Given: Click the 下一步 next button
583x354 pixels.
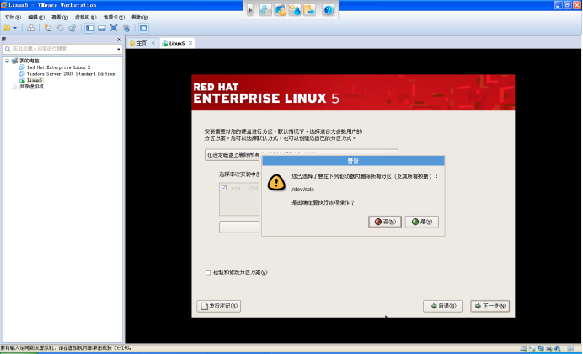Looking at the screenshot, I should click(489, 306).
